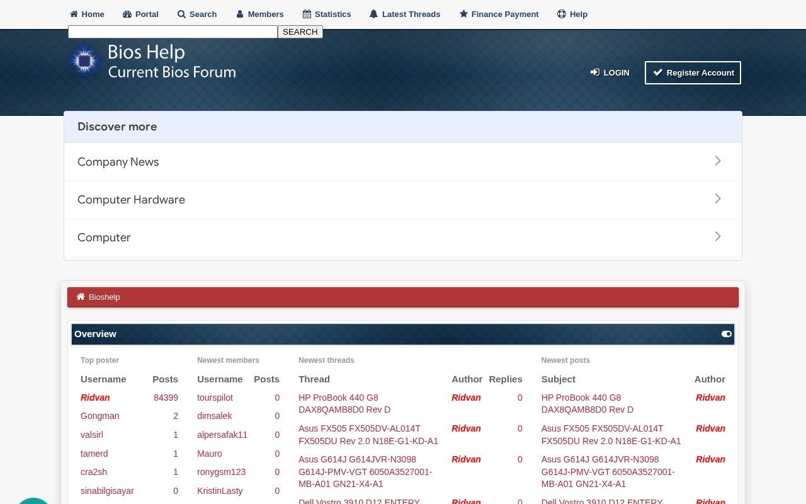Click the Search magnifier icon in navbar

pos(181,14)
